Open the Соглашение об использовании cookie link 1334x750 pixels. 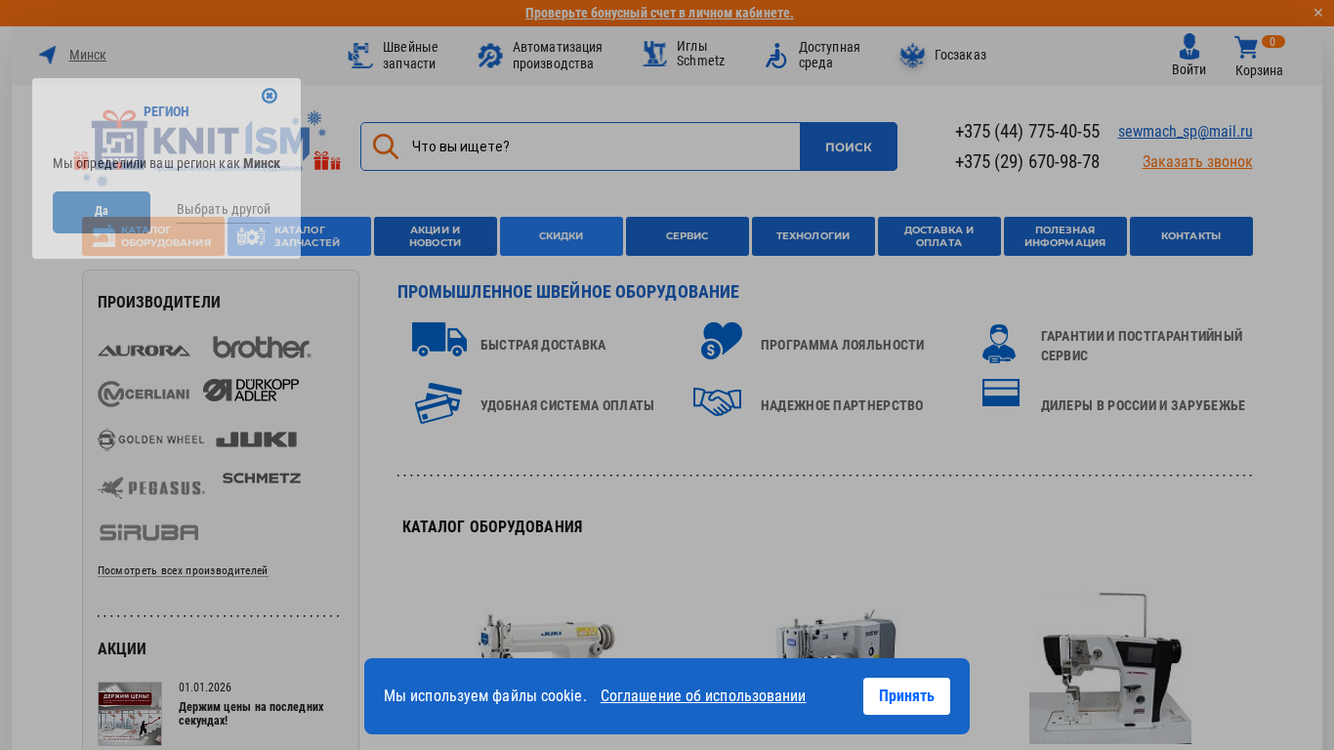tap(703, 696)
